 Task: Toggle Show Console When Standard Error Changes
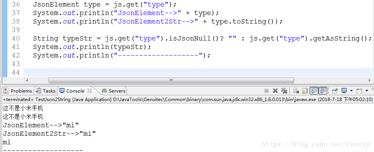323,91
